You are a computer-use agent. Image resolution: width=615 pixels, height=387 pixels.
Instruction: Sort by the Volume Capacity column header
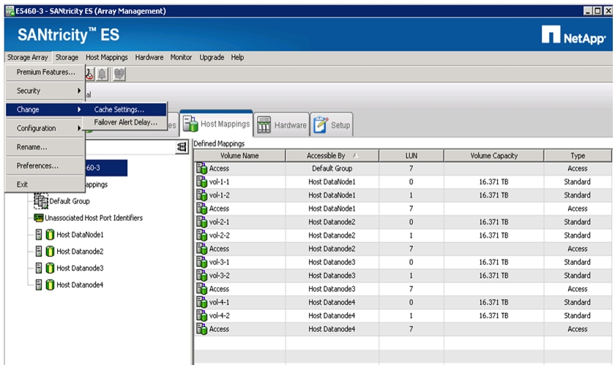pyautogui.click(x=493, y=156)
